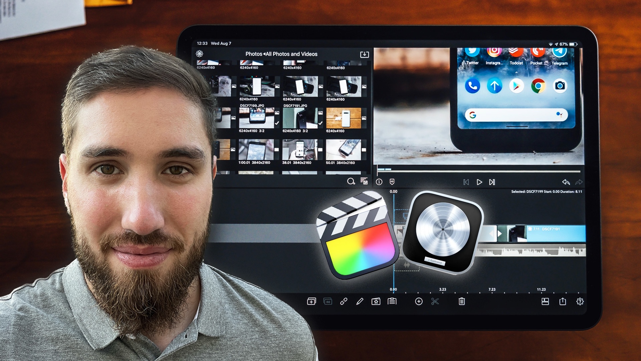Select the scissors split clip tool
Image resolution: width=641 pixels, height=361 pixels.
[435, 302]
